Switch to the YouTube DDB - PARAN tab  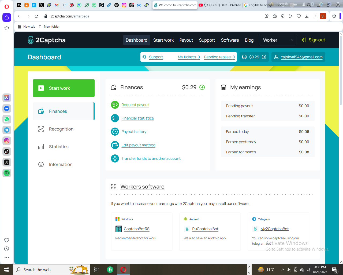(x=220, y=5)
